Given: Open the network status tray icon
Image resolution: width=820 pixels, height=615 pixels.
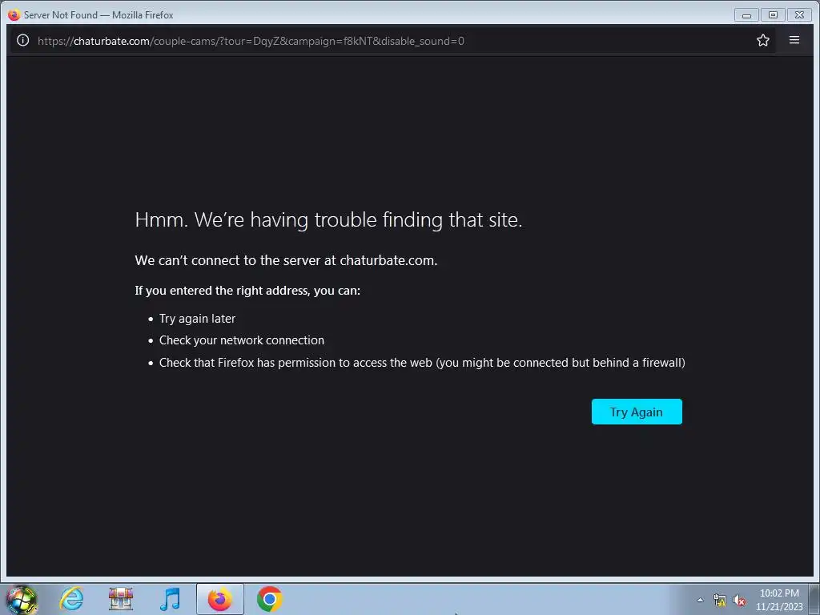Looking at the screenshot, I should (720, 601).
